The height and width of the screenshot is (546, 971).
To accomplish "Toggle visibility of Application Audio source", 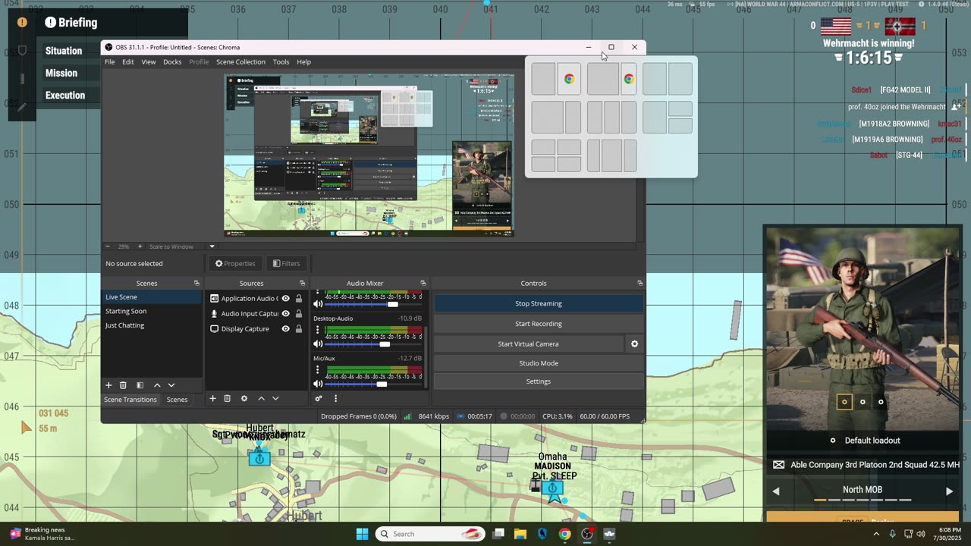I will (x=285, y=298).
